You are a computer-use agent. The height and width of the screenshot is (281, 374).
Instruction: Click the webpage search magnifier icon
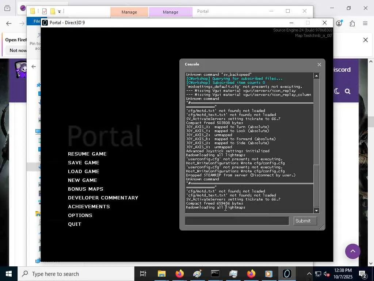click(348, 91)
